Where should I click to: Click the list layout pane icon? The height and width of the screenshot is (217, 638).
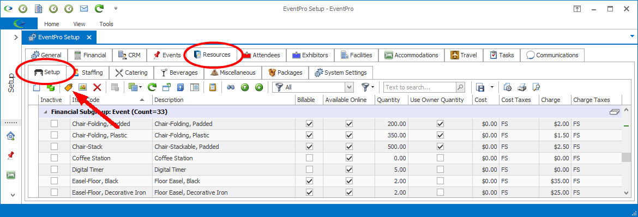coord(195,87)
